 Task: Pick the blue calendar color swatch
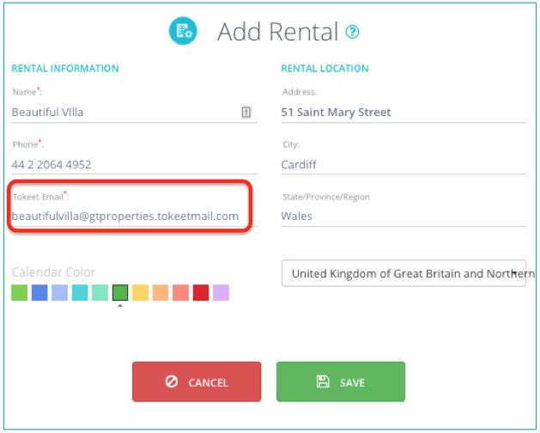tap(39, 293)
